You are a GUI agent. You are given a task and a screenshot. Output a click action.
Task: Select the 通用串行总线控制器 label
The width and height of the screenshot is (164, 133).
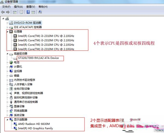26,102
